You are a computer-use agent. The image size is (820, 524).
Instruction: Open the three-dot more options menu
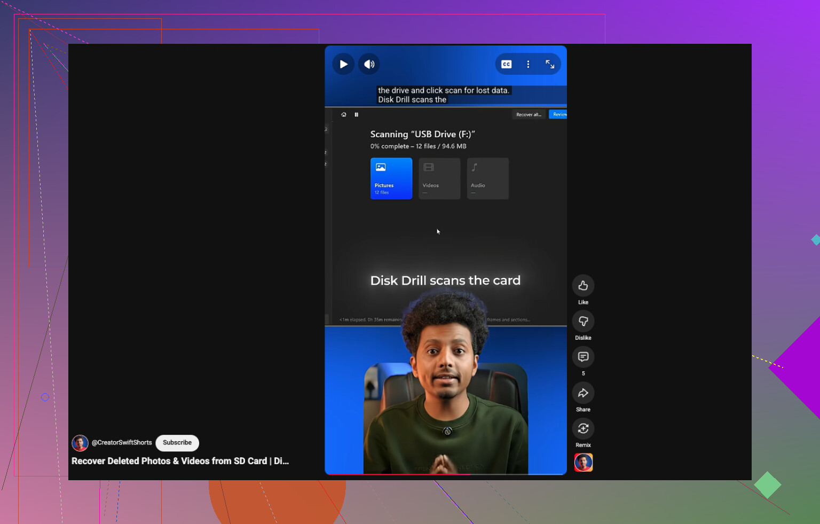[528, 64]
